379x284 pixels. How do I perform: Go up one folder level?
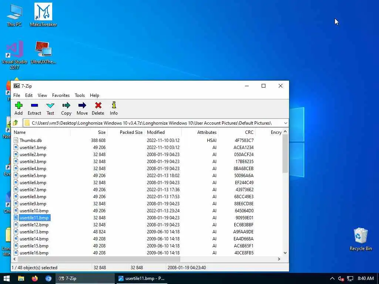[16, 123]
